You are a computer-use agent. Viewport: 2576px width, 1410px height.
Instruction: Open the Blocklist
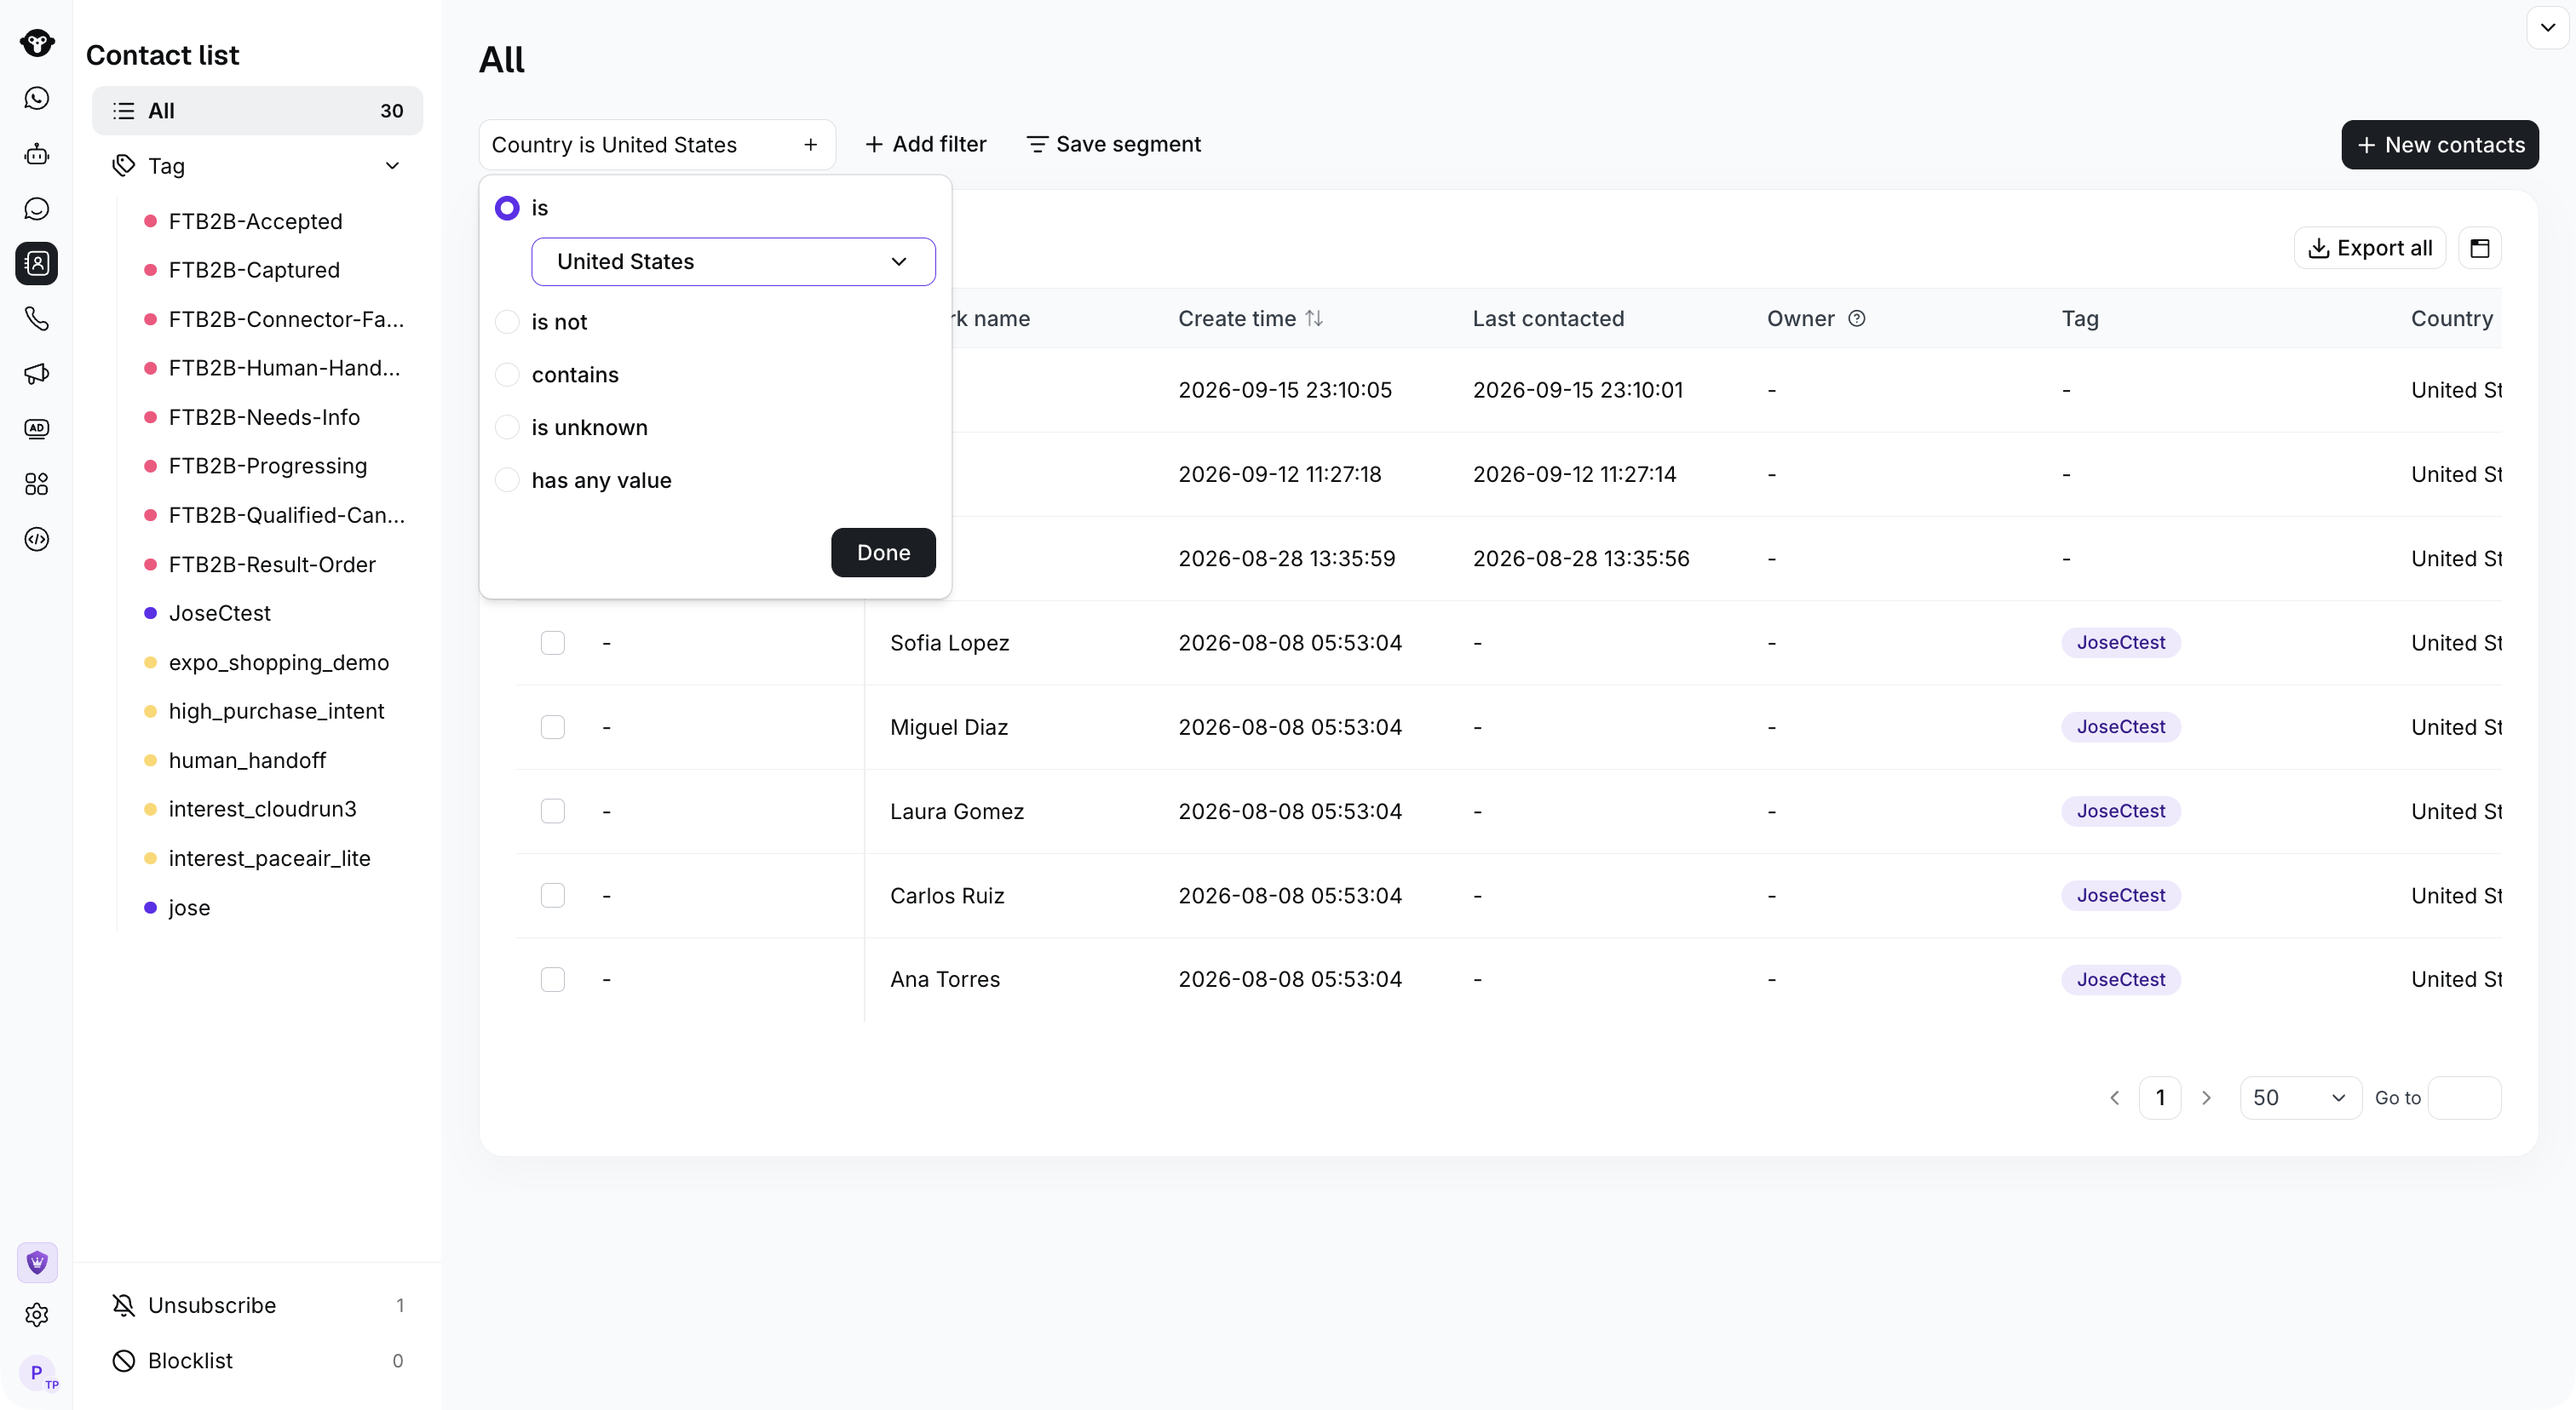(257, 1361)
